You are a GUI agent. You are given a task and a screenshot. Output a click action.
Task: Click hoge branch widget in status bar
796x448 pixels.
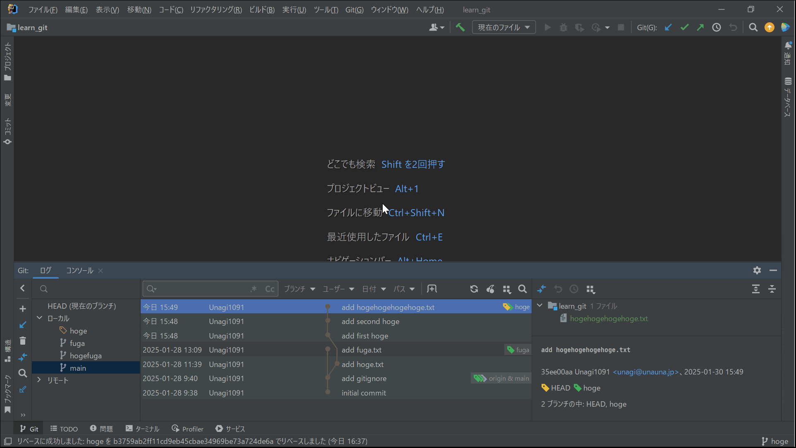point(775,441)
